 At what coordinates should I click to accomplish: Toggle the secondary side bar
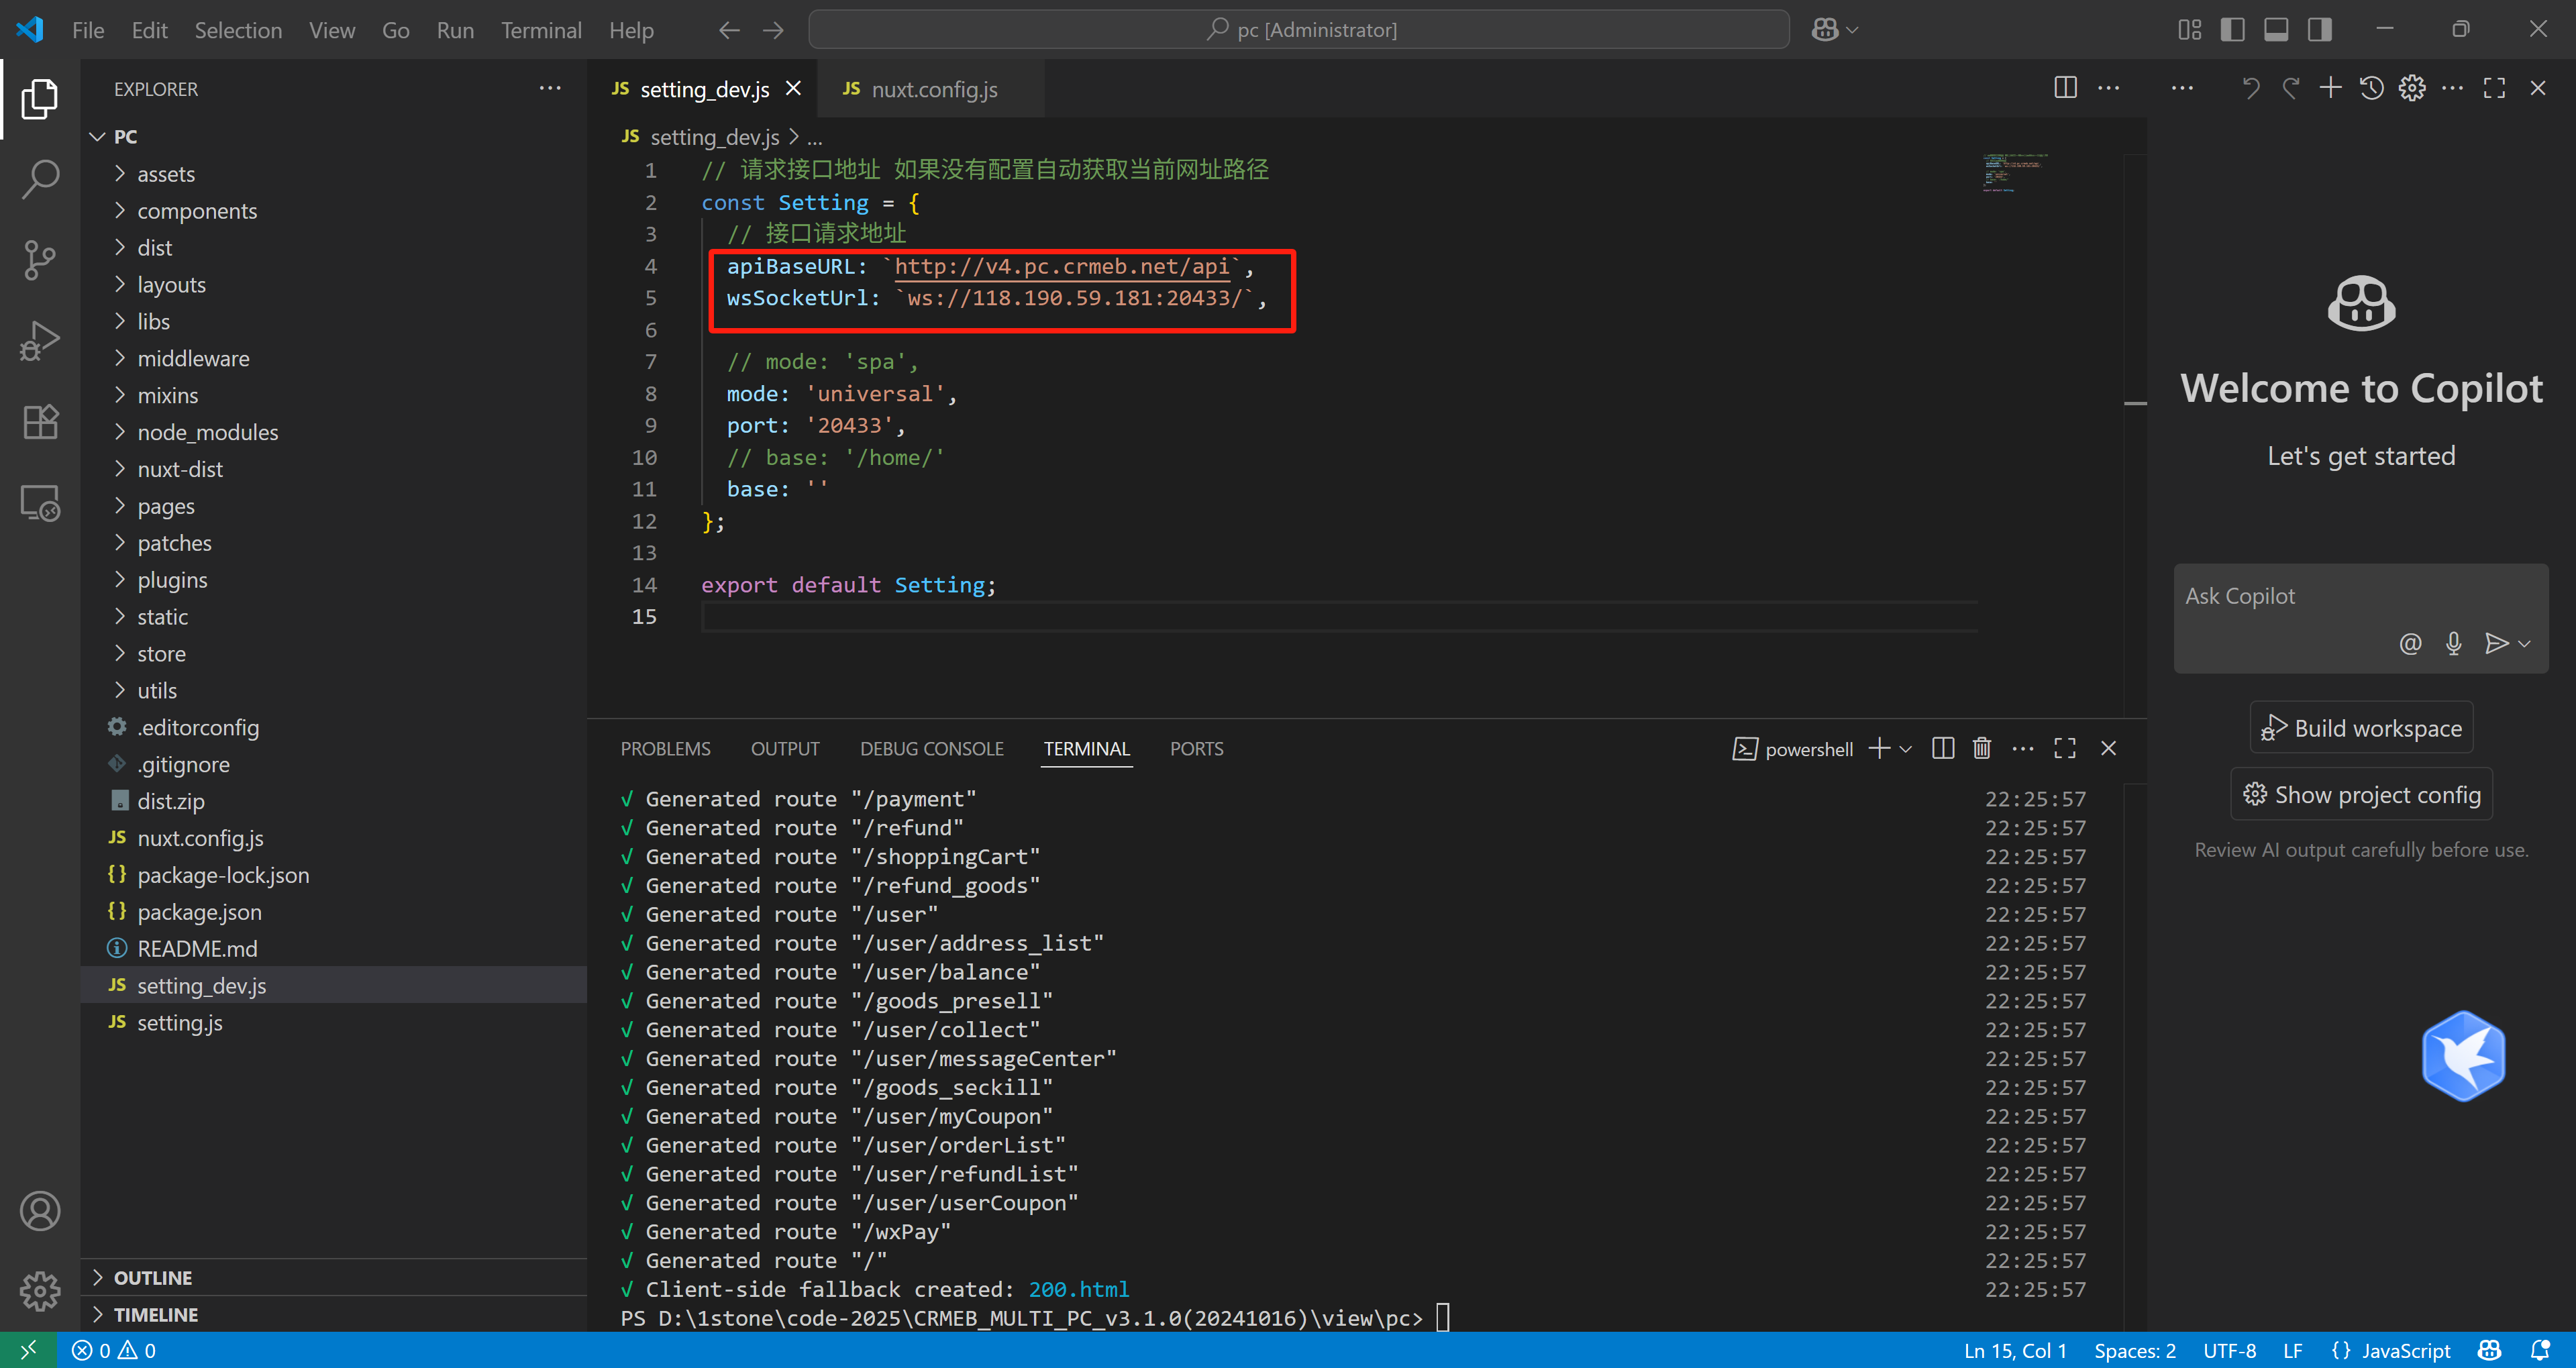tap(2319, 30)
